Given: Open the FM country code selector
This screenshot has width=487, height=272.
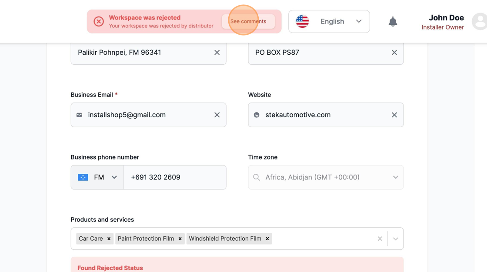Looking at the screenshot, I should click(97, 177).
